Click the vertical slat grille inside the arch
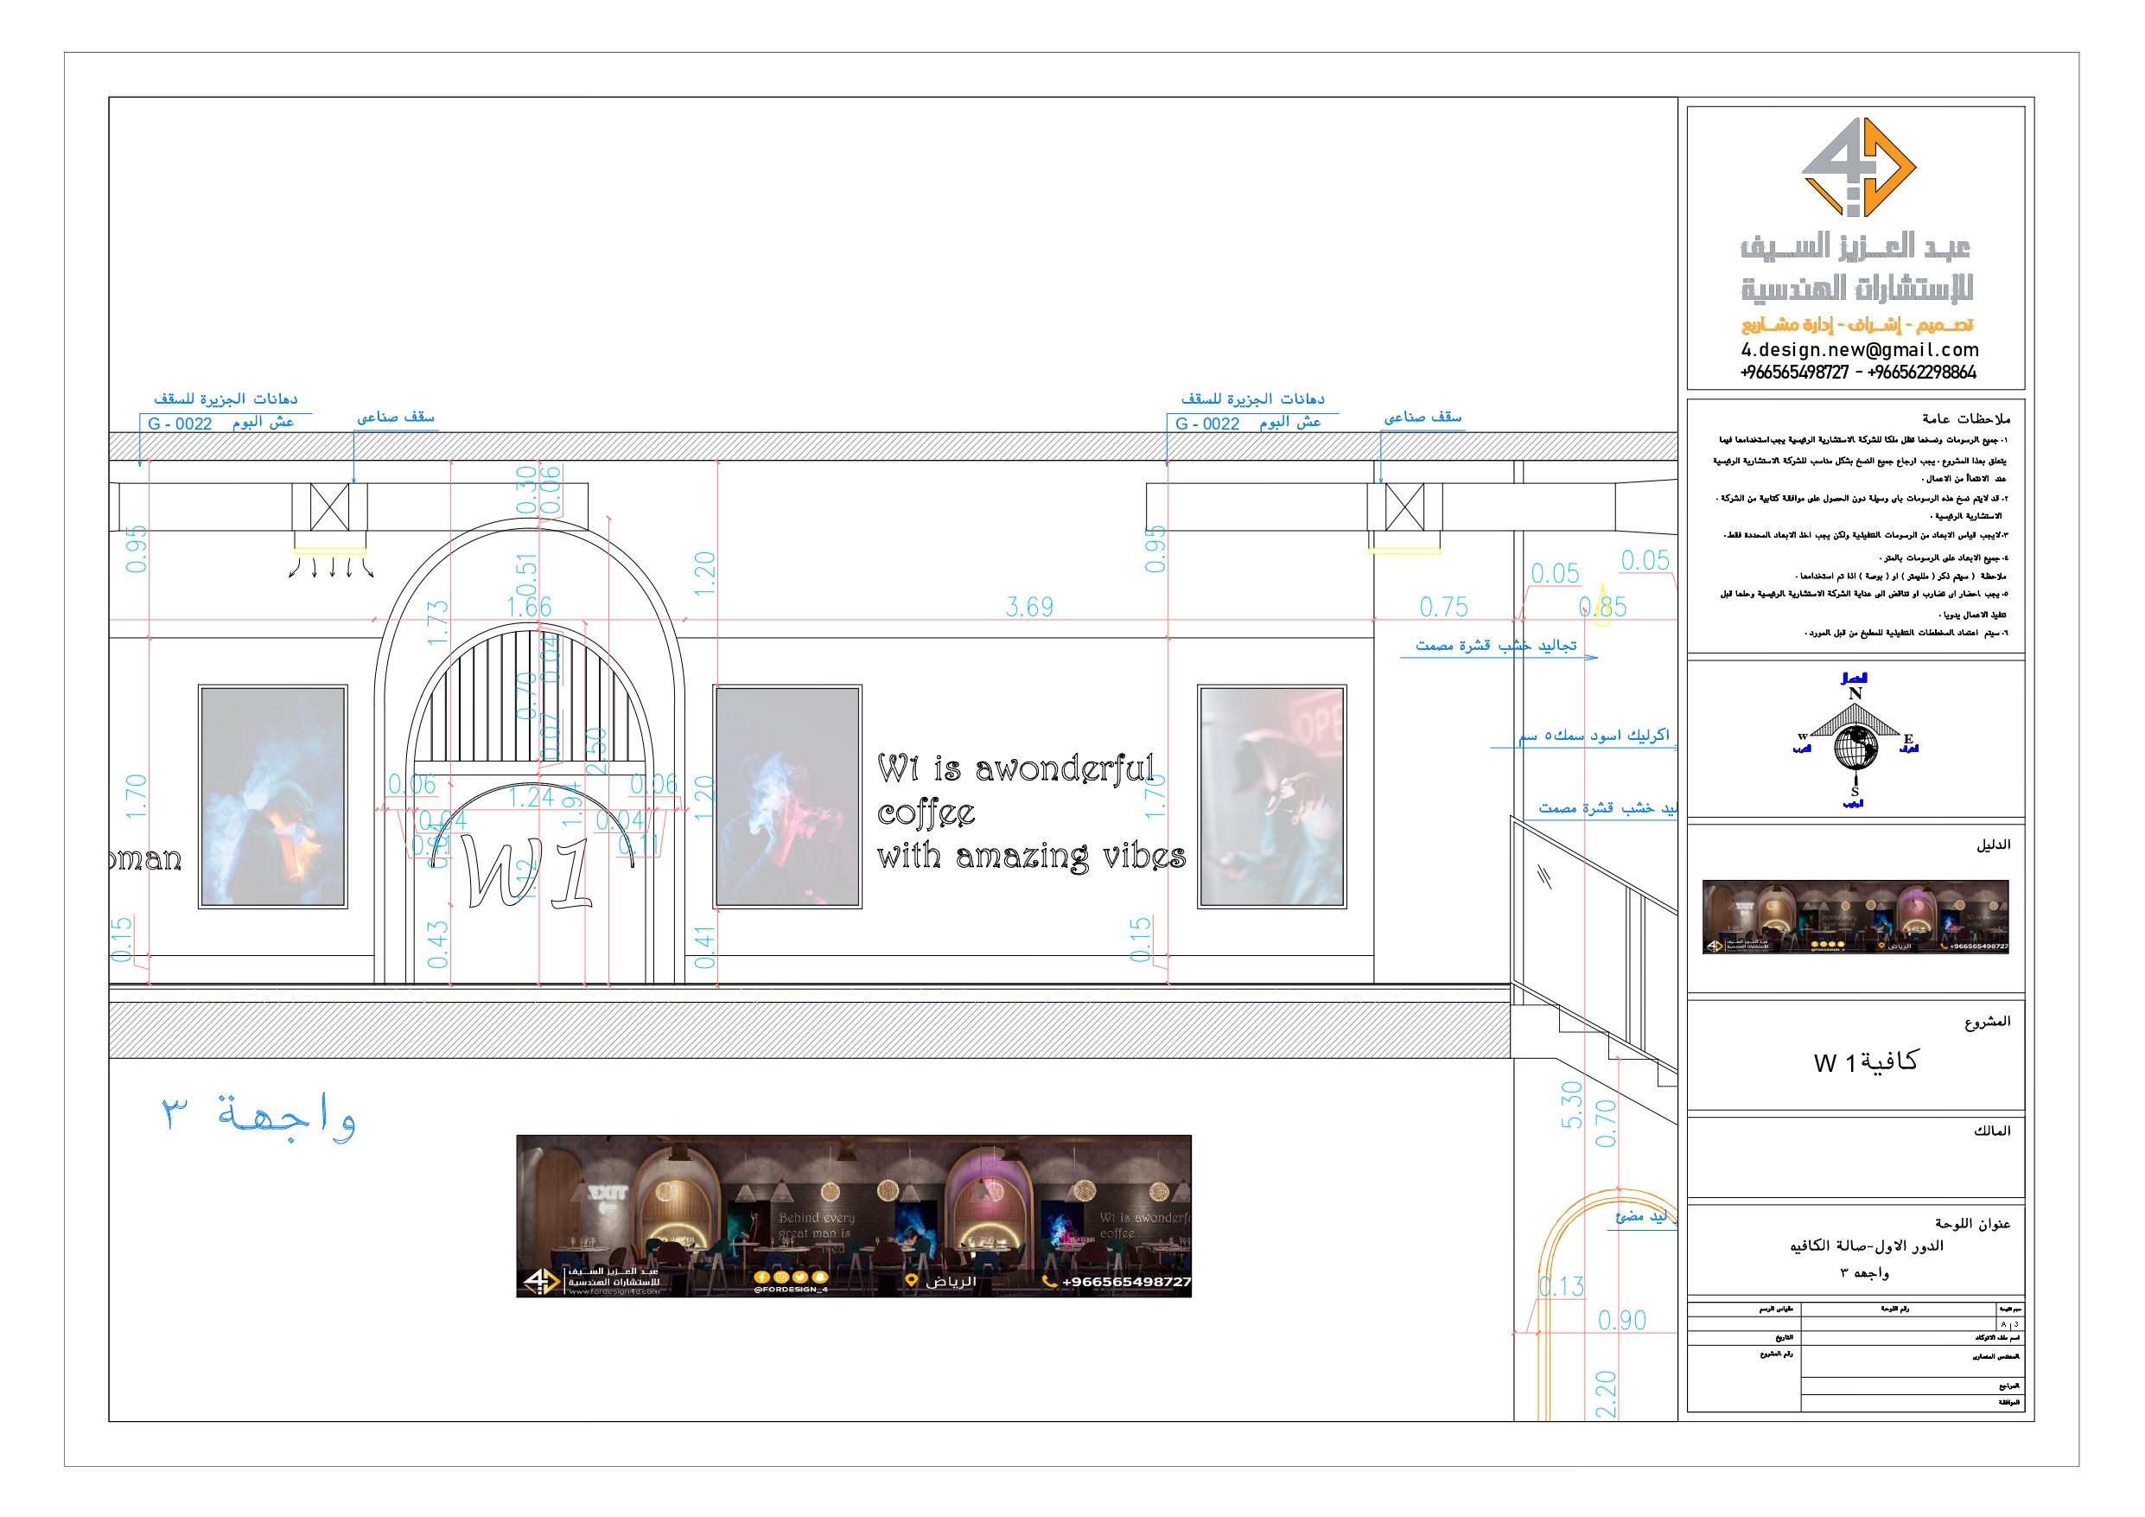 [x=530, y=697]
